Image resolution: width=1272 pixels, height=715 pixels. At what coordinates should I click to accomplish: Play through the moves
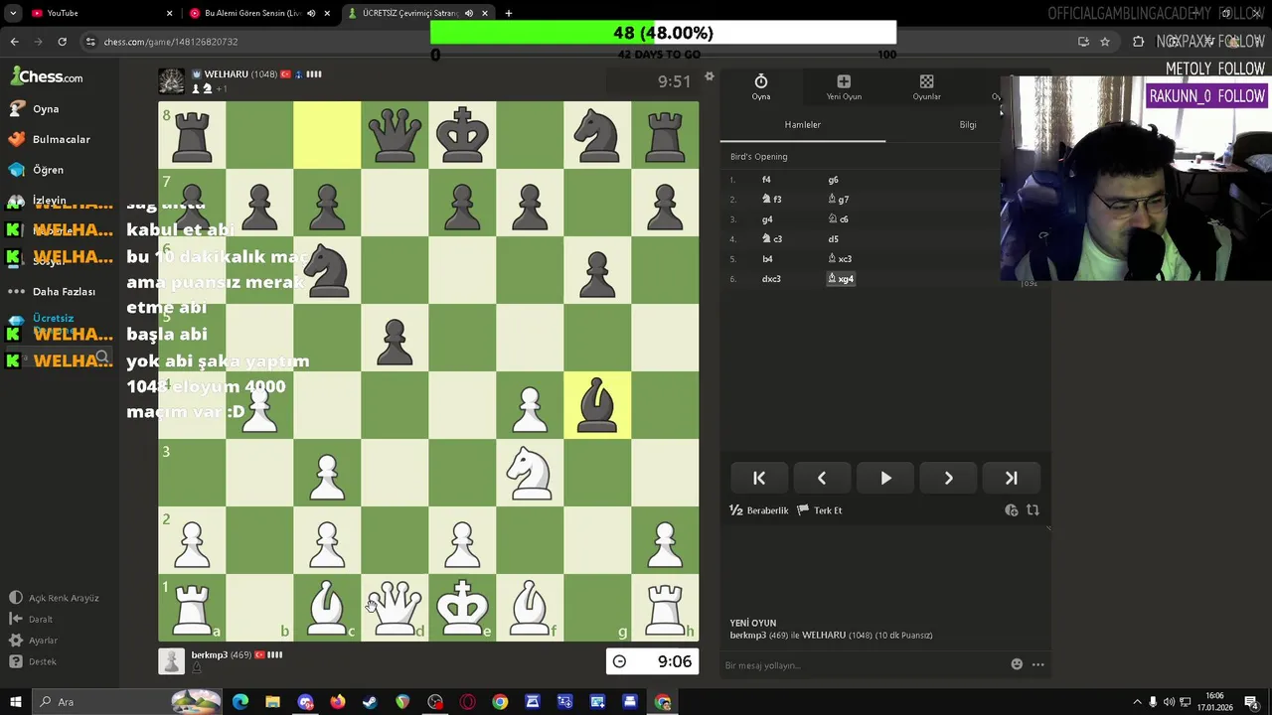coord(885,479)
